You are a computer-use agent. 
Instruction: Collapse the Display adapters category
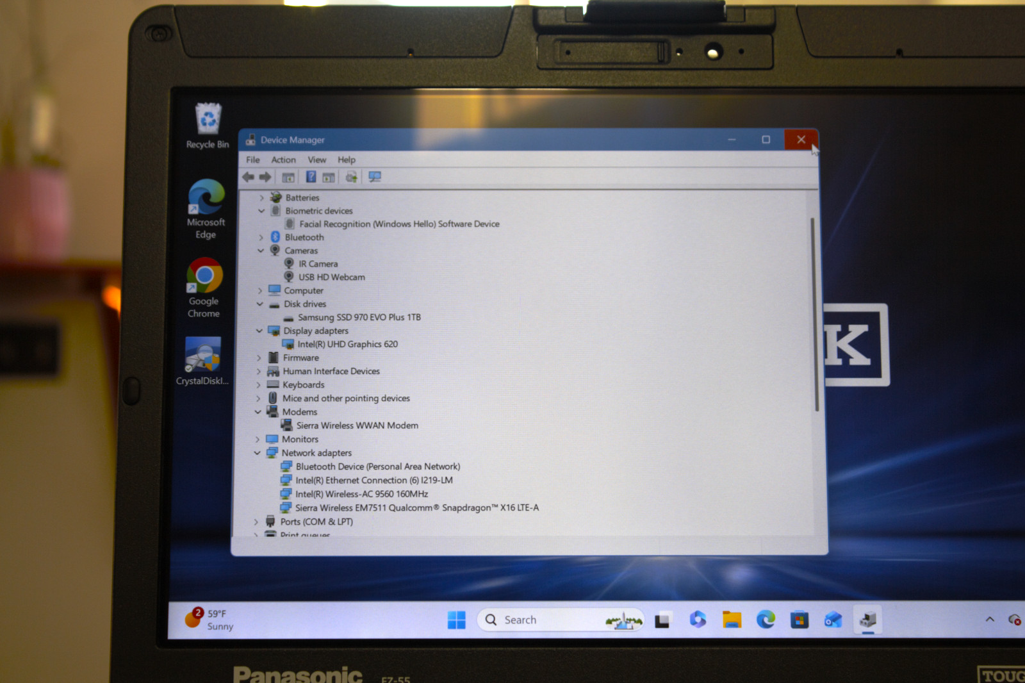pyautogui.click(x=259, y=331)
